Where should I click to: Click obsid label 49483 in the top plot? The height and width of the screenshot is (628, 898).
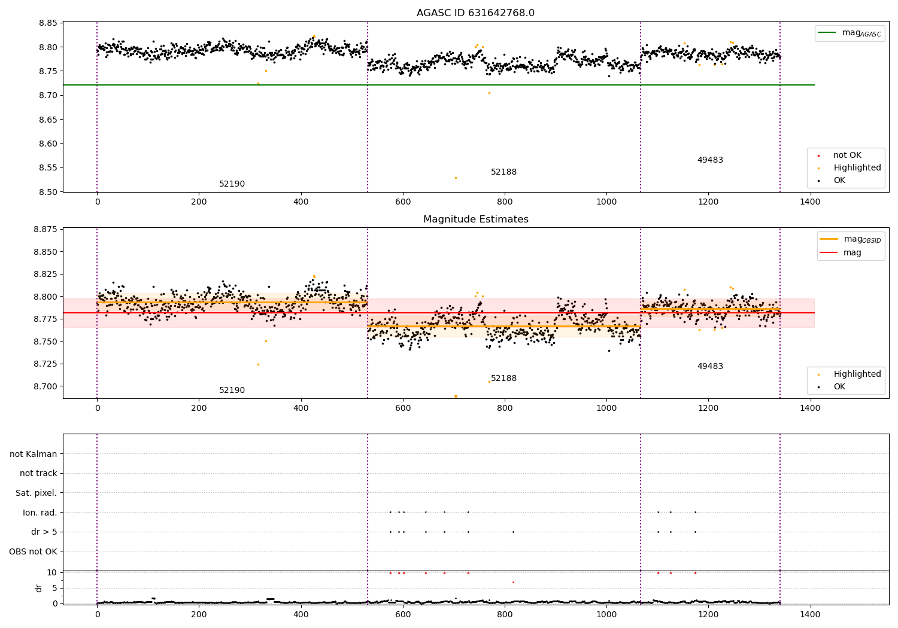[710, 160]
